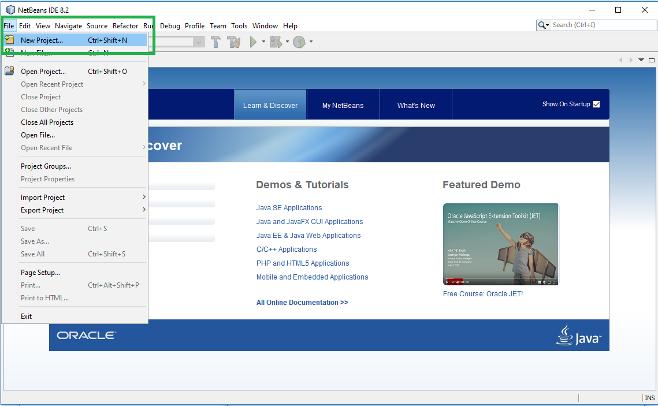Open Debug Project dropdown arrow
Screen dimensions: 658x406
[288, 42]
